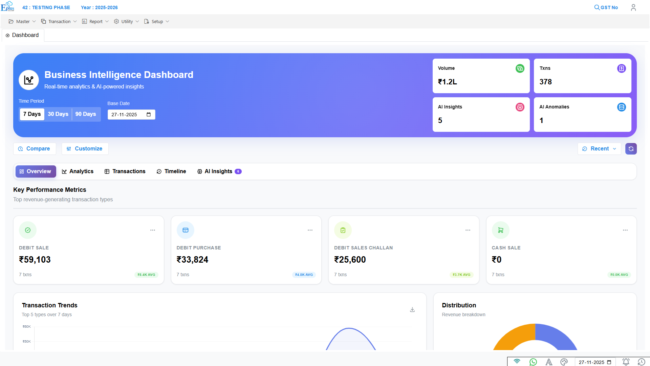Screen dimensions: 650x366
Task: Open the user profile icon at top right
Action: [633, 7]
